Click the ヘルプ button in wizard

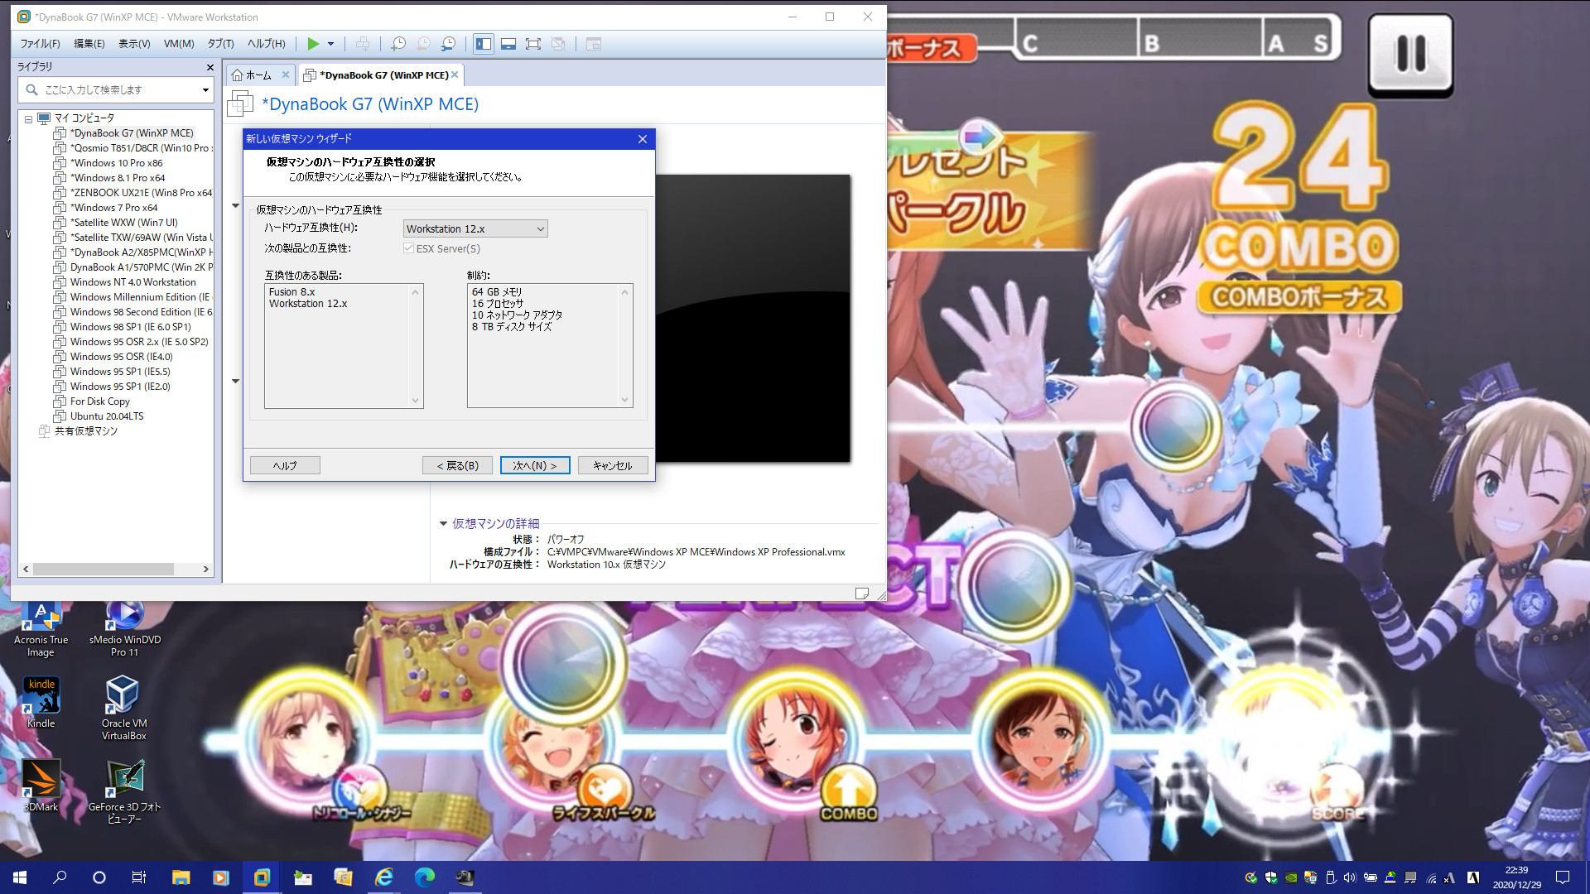[x=285, y=465]
